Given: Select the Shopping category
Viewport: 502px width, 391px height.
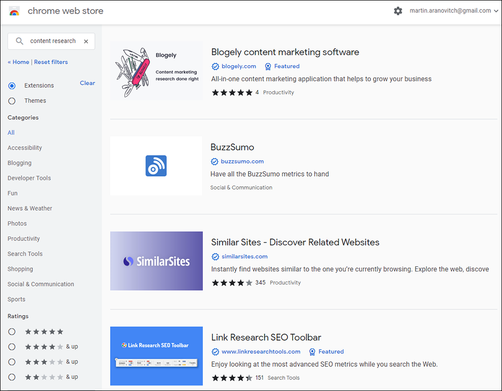Looking at the screenshot, I should pos(20,269).
